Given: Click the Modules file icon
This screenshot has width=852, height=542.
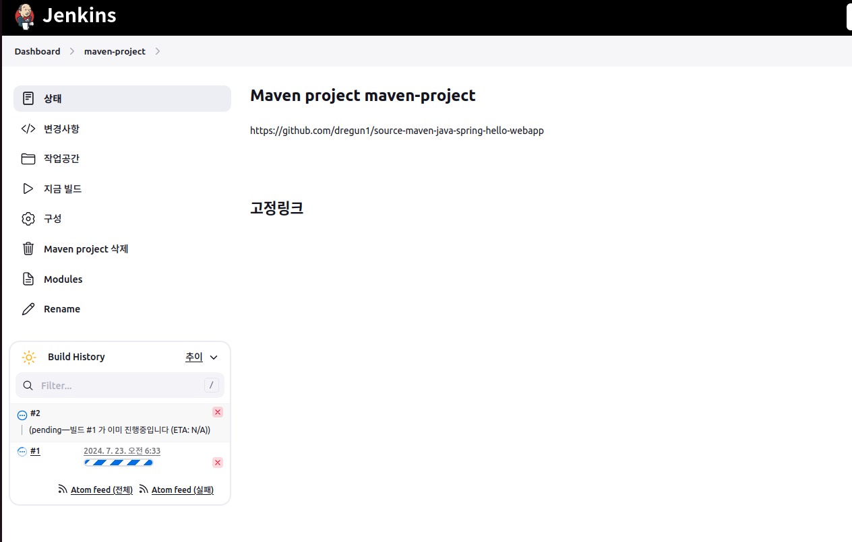Looking at the screenshot, I should (x=28, y=279).
